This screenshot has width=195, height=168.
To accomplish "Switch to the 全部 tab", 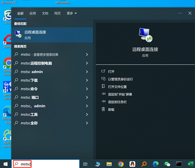I will (x=20, y=13).
